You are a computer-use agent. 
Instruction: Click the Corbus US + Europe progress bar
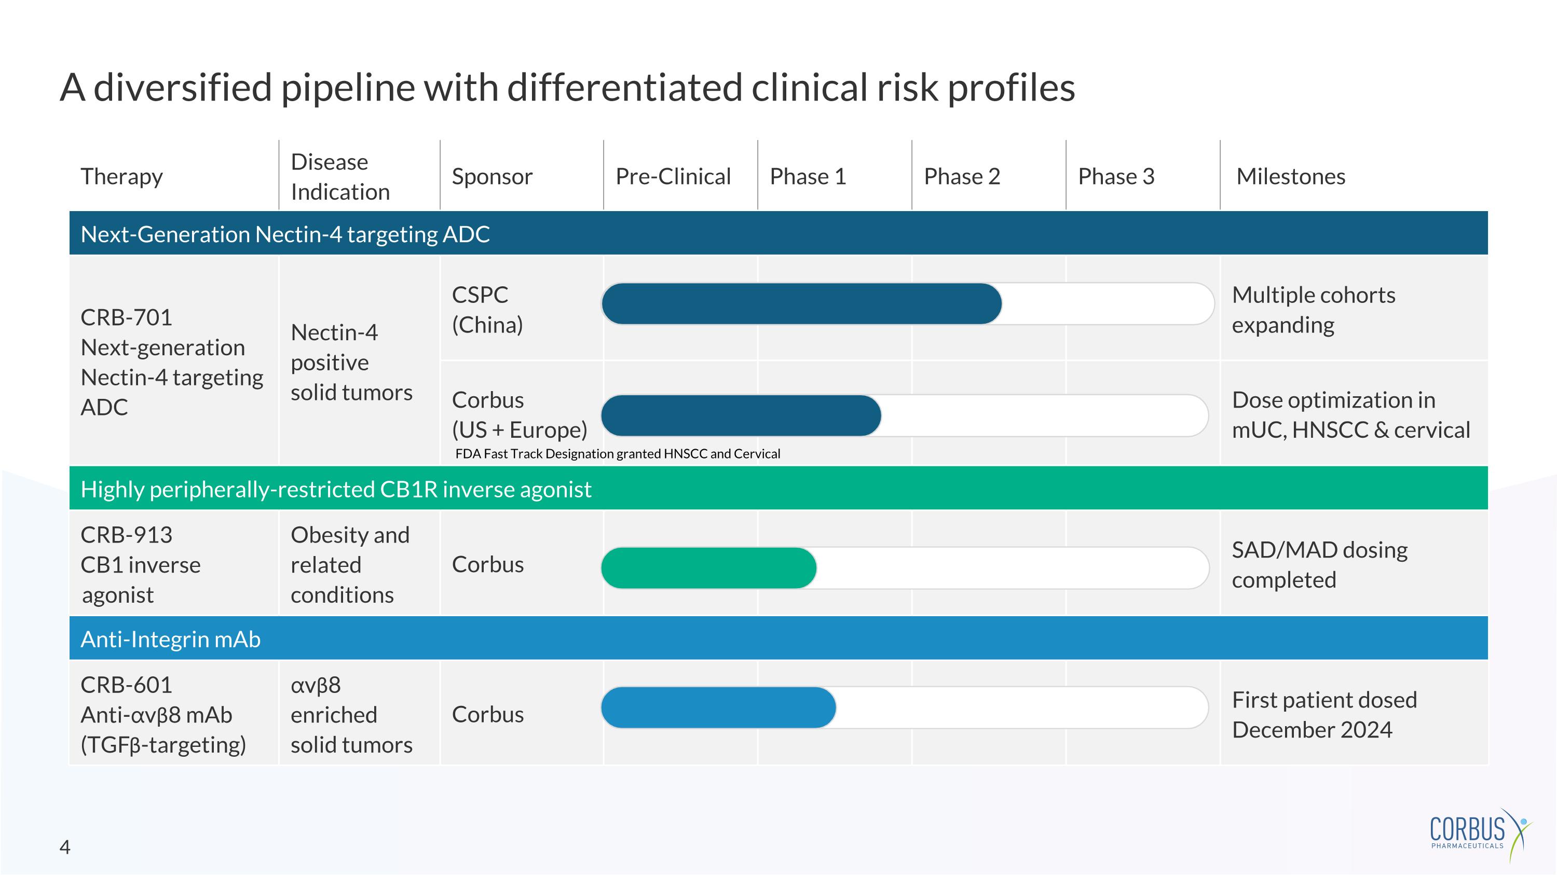point(741,415)
